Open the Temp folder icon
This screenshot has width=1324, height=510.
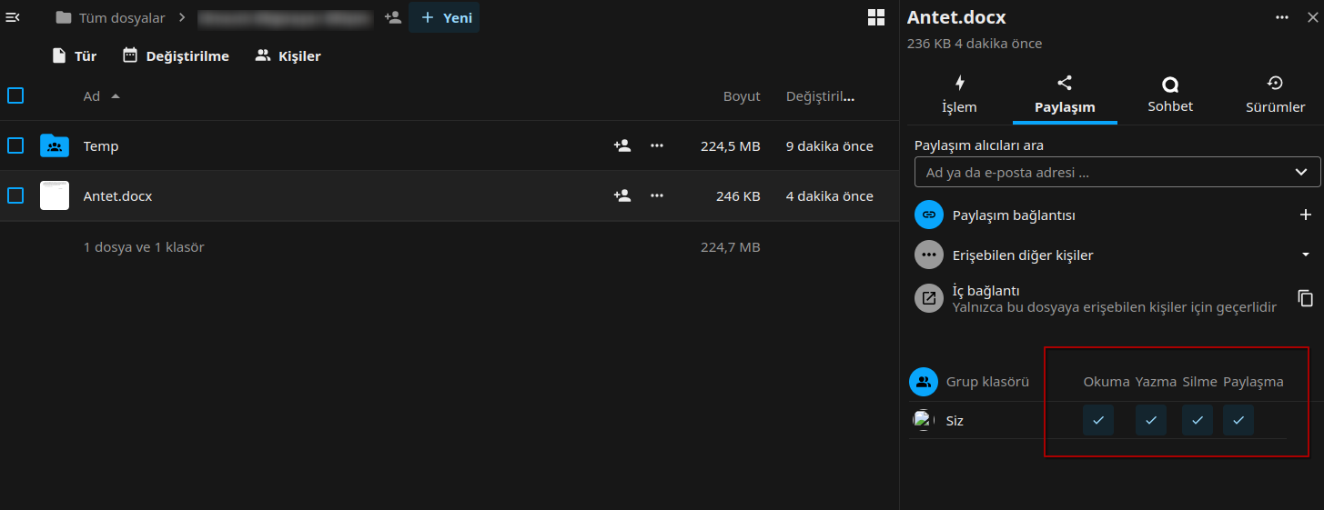(x=55, y=145)
